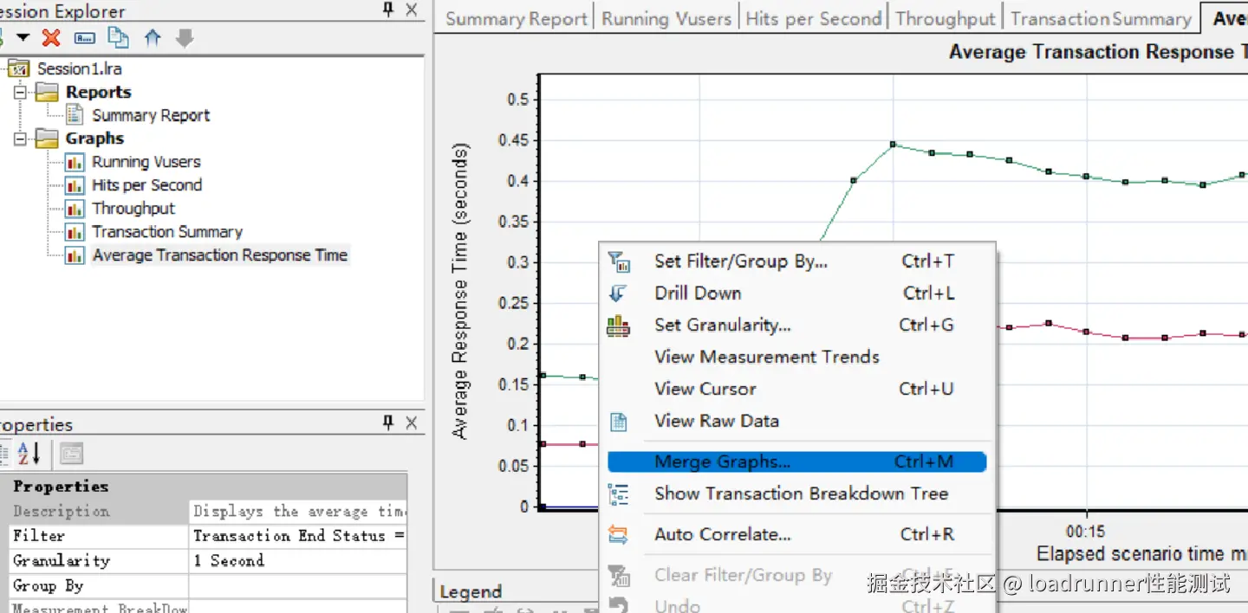Click the Legend tab below the graph
Viewport: 1248px width, 613px height.
(x=471, y=592)
